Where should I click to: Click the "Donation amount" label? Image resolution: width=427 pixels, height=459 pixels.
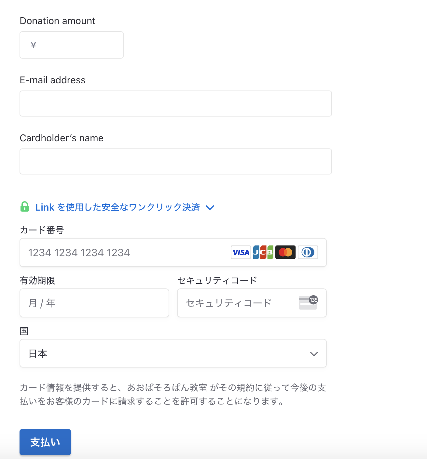[x=58, y=21]
